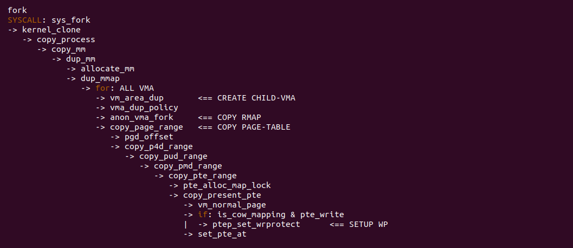Click the CREATE CHILD-VMA comment

pyautogui.click(x=256, y=98)
